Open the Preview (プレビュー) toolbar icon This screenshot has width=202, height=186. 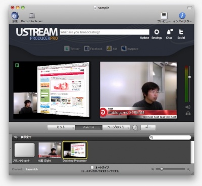(164, 16)
